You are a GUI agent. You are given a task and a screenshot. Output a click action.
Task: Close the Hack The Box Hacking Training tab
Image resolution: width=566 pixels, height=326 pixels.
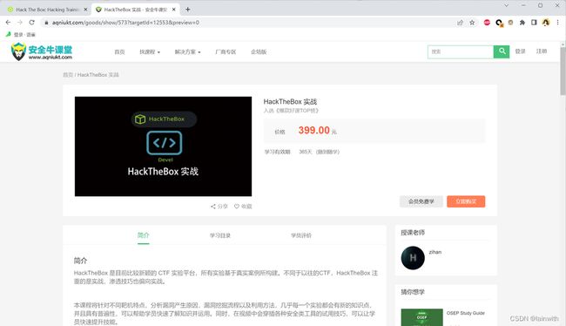(x=85, y=10)
